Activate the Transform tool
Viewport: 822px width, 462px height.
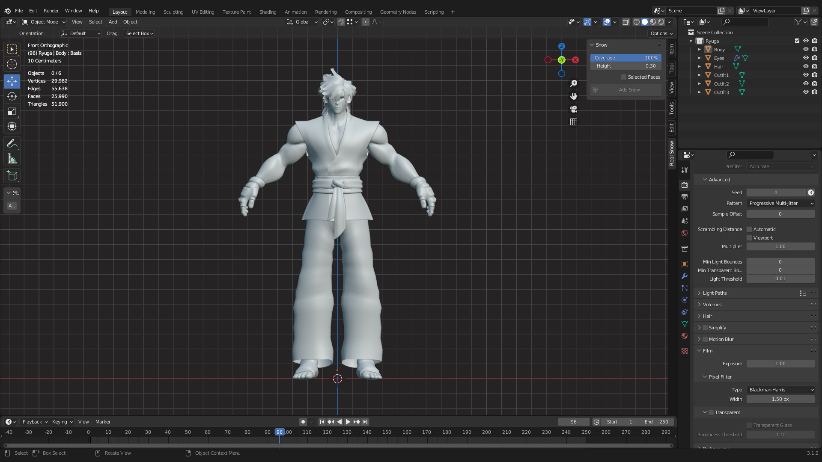[12, 126]
